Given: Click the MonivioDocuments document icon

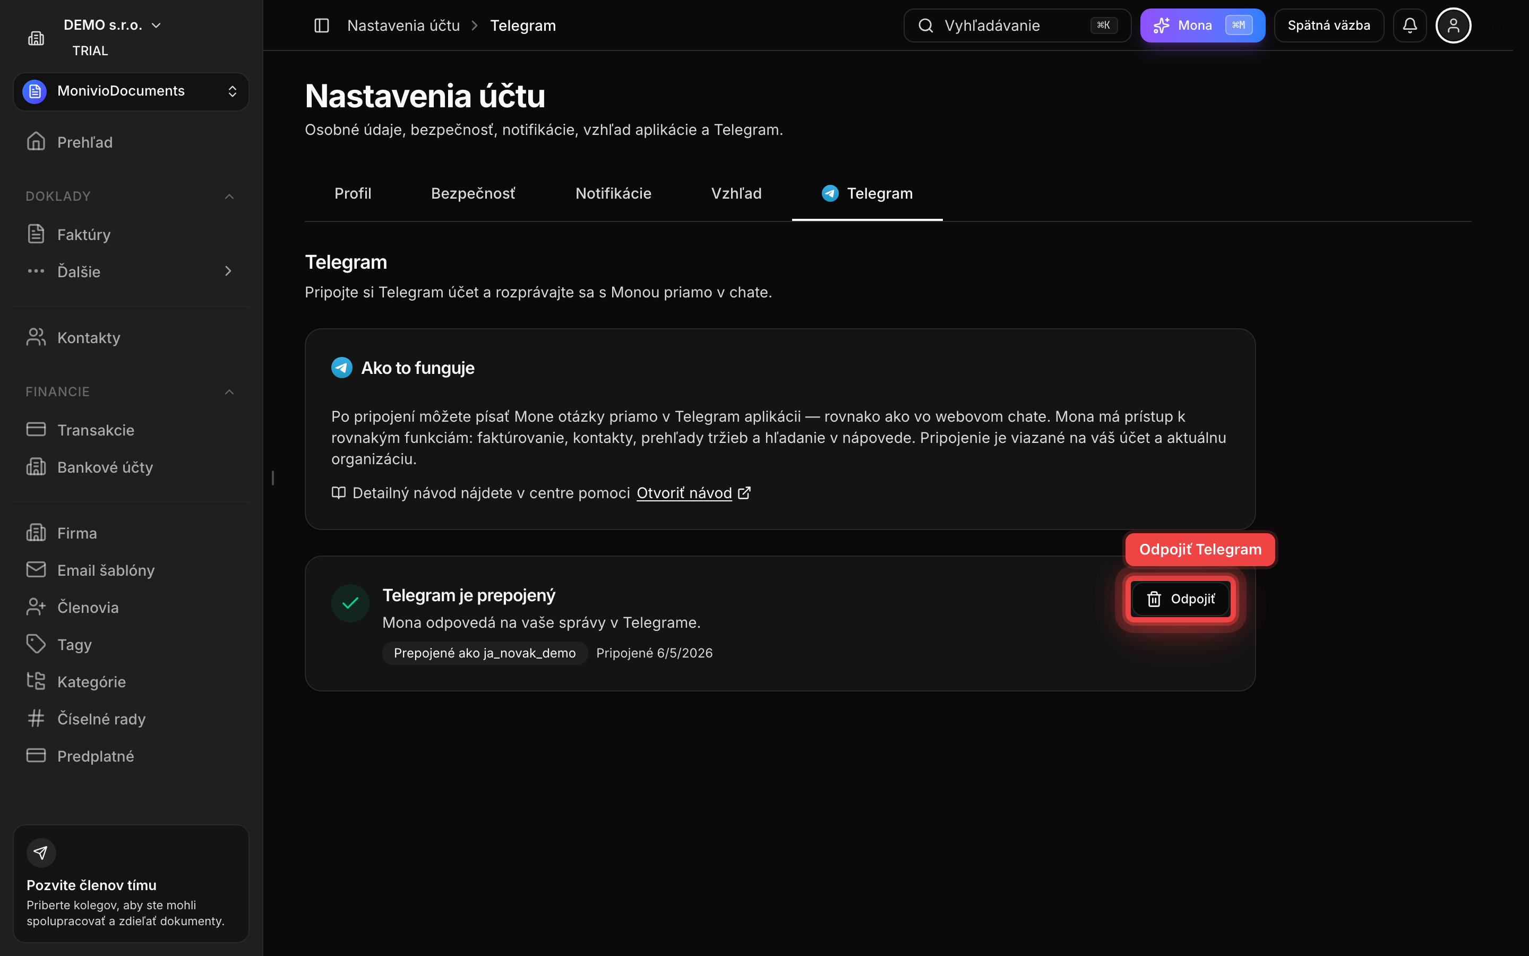Looking at the screenshot, I should click(35, 91).
